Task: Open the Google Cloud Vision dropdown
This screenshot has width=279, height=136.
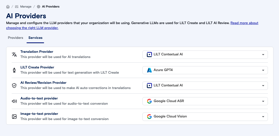Action: (263, 117)
